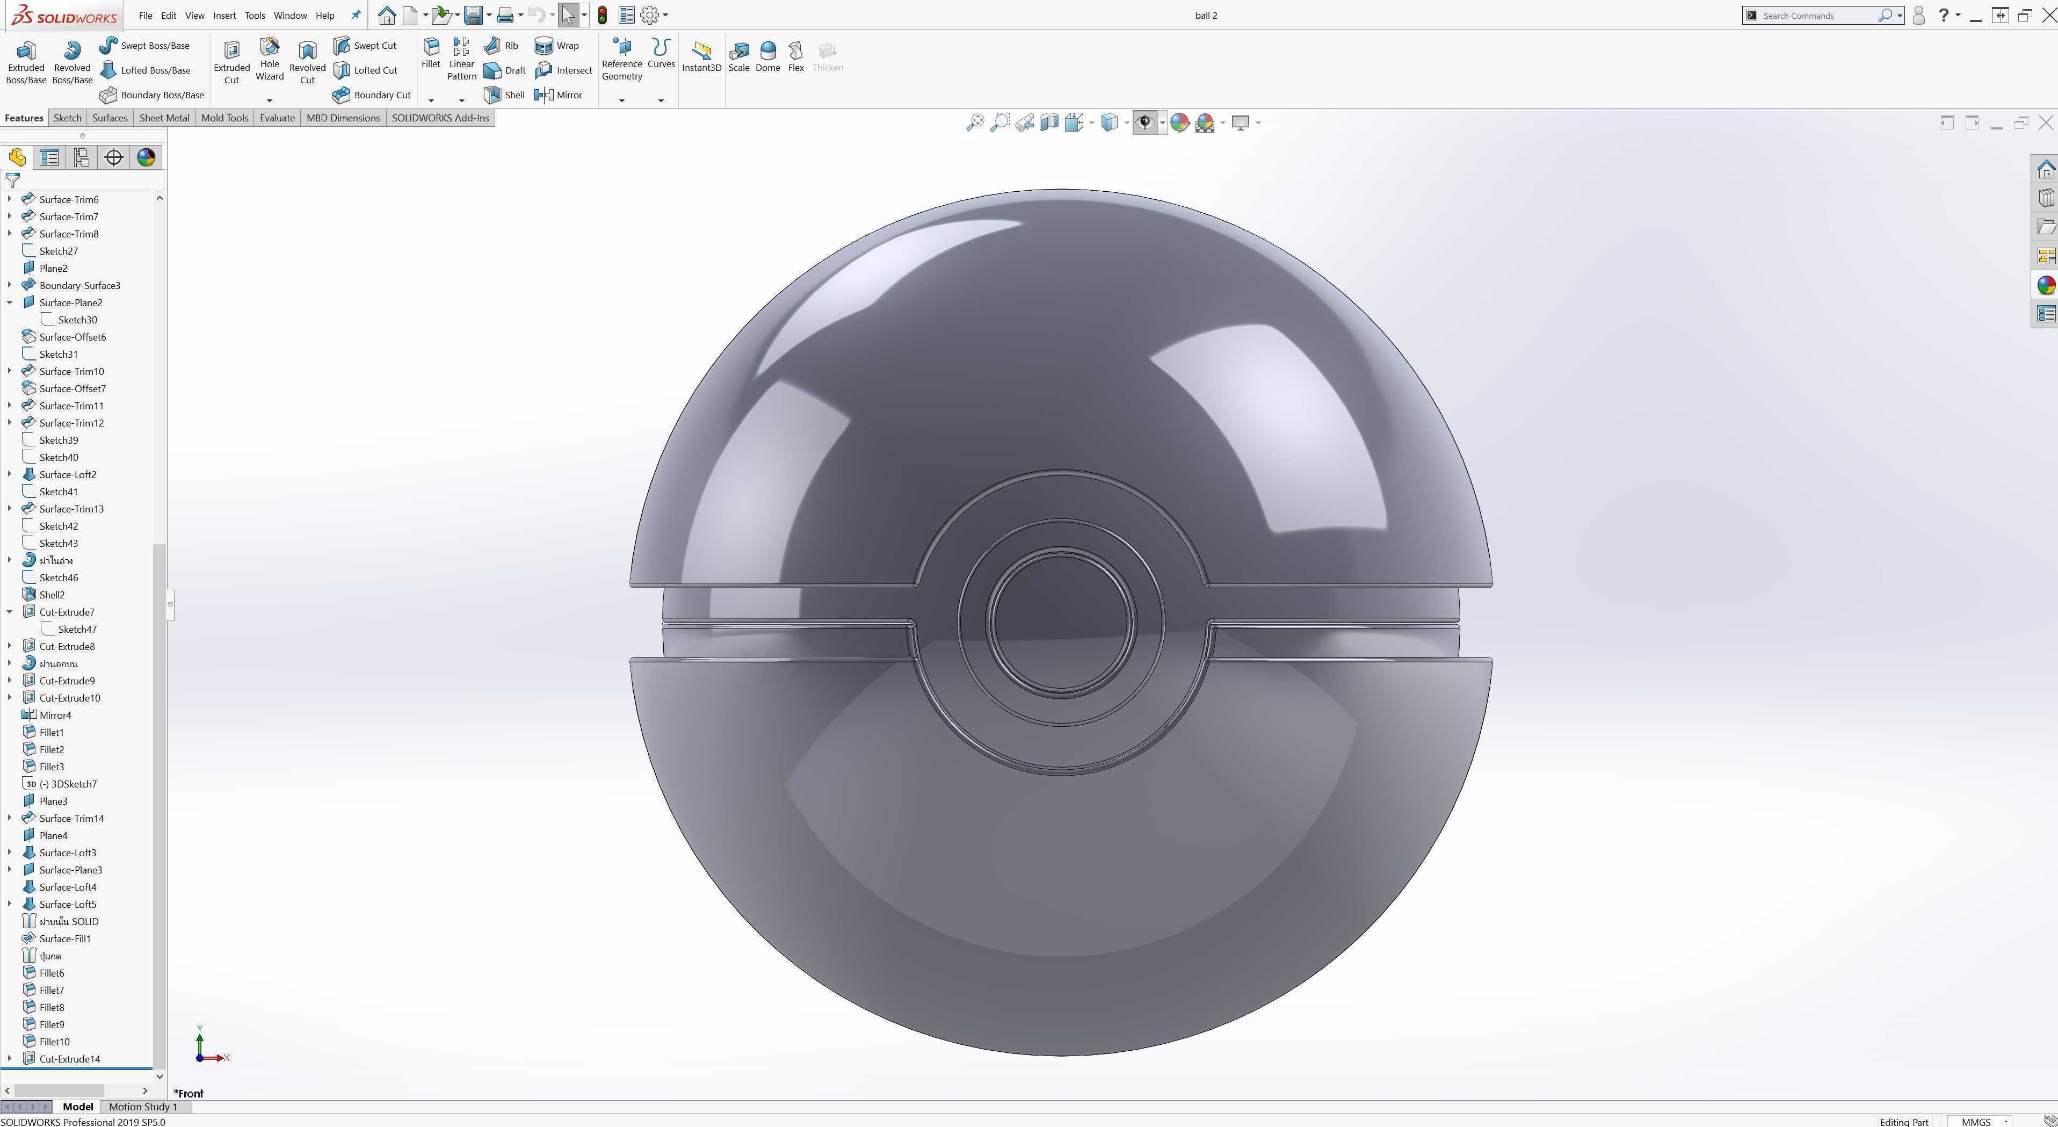This screenshot has width=2058, height=1127.
Task: Select the Lofted Cut tool
Action: click(365, 70)
